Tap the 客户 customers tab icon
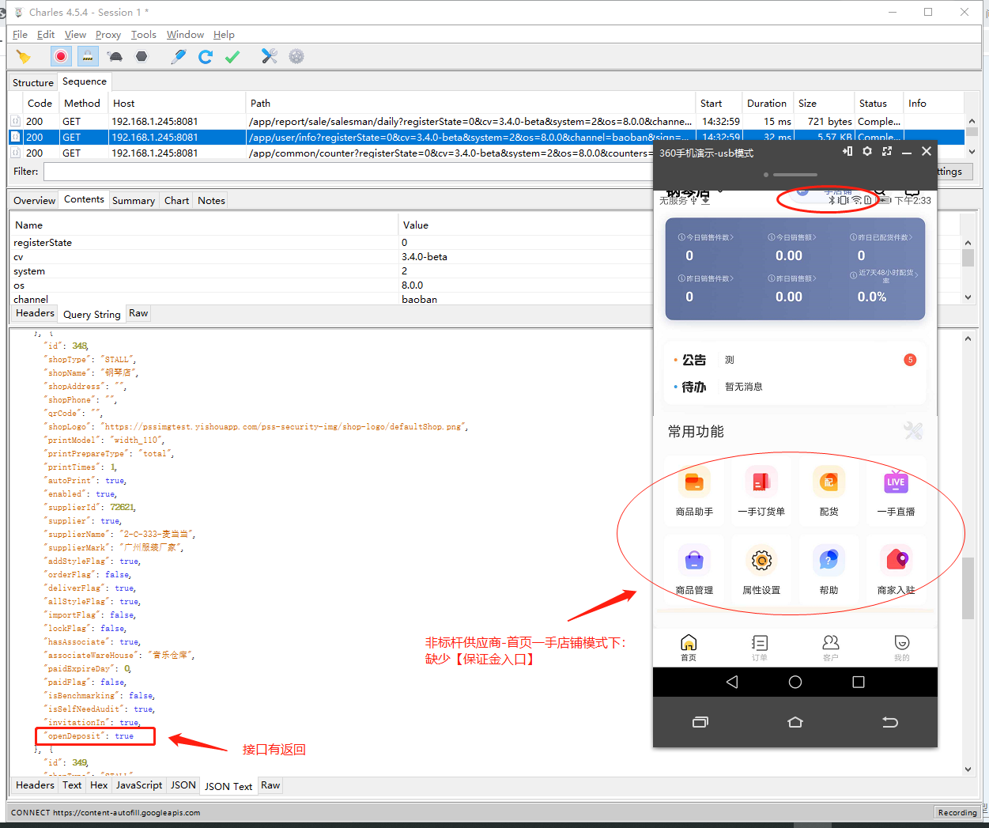Screen dimensions: 989x828 click(831, 643)
